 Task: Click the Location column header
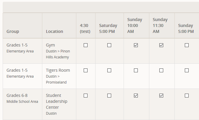coord(54,31)
